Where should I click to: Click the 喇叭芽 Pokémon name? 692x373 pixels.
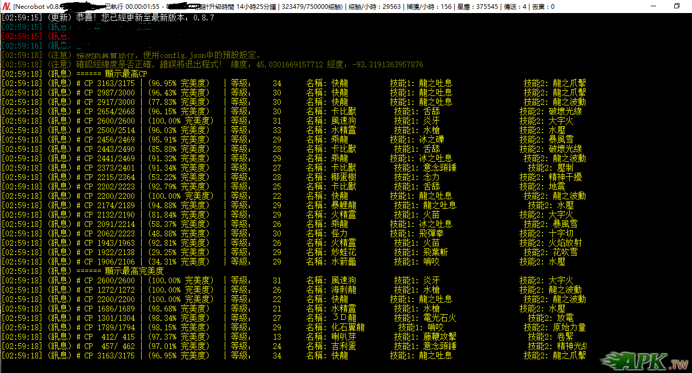344,336
